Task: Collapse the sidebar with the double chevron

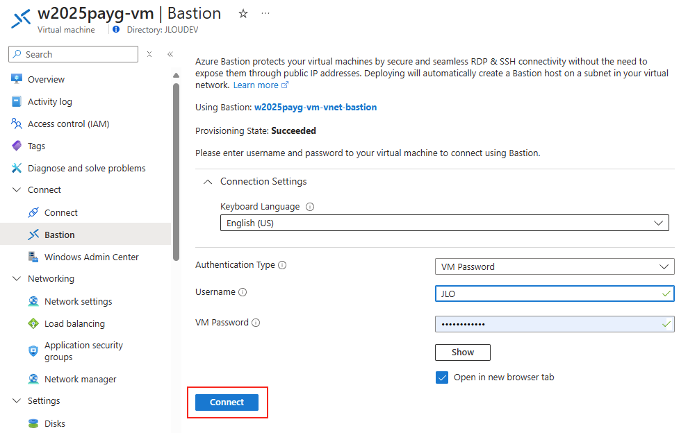Action: click(x=170, y=54)
